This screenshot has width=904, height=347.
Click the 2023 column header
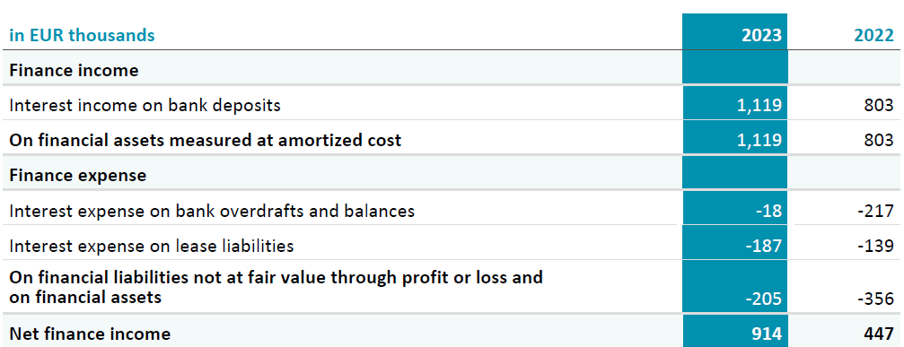pyautogui.click(x=761, y=35)
